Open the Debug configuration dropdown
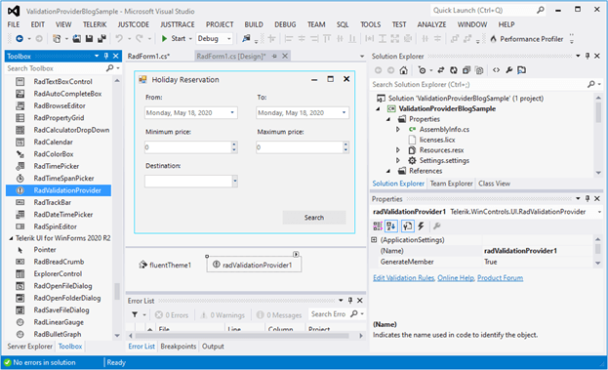The image size is (608, 370). [x=228, y=39]
